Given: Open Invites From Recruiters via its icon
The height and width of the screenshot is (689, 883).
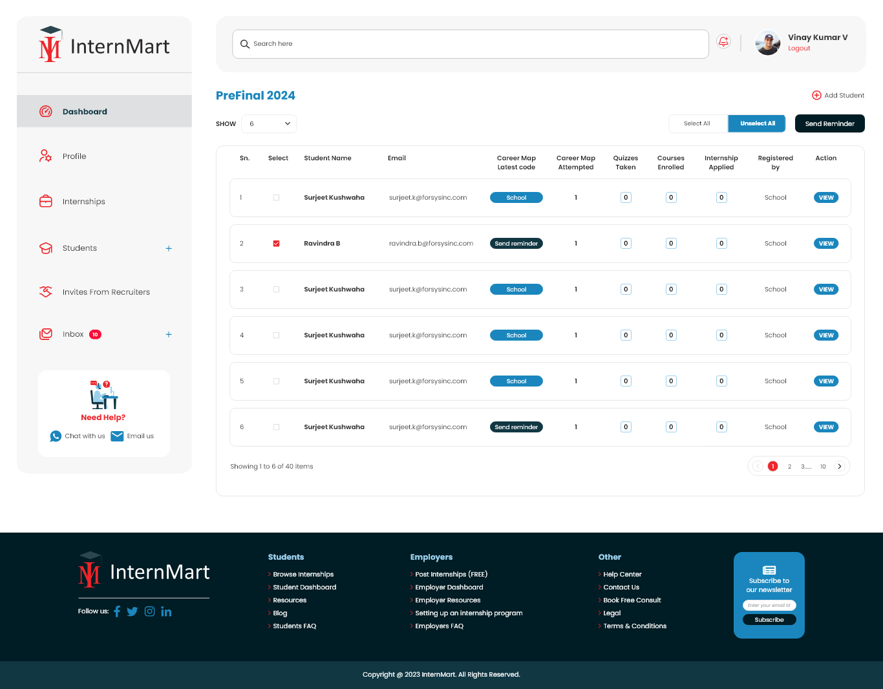Looking at the screenshot, I should tap(45, 291).
